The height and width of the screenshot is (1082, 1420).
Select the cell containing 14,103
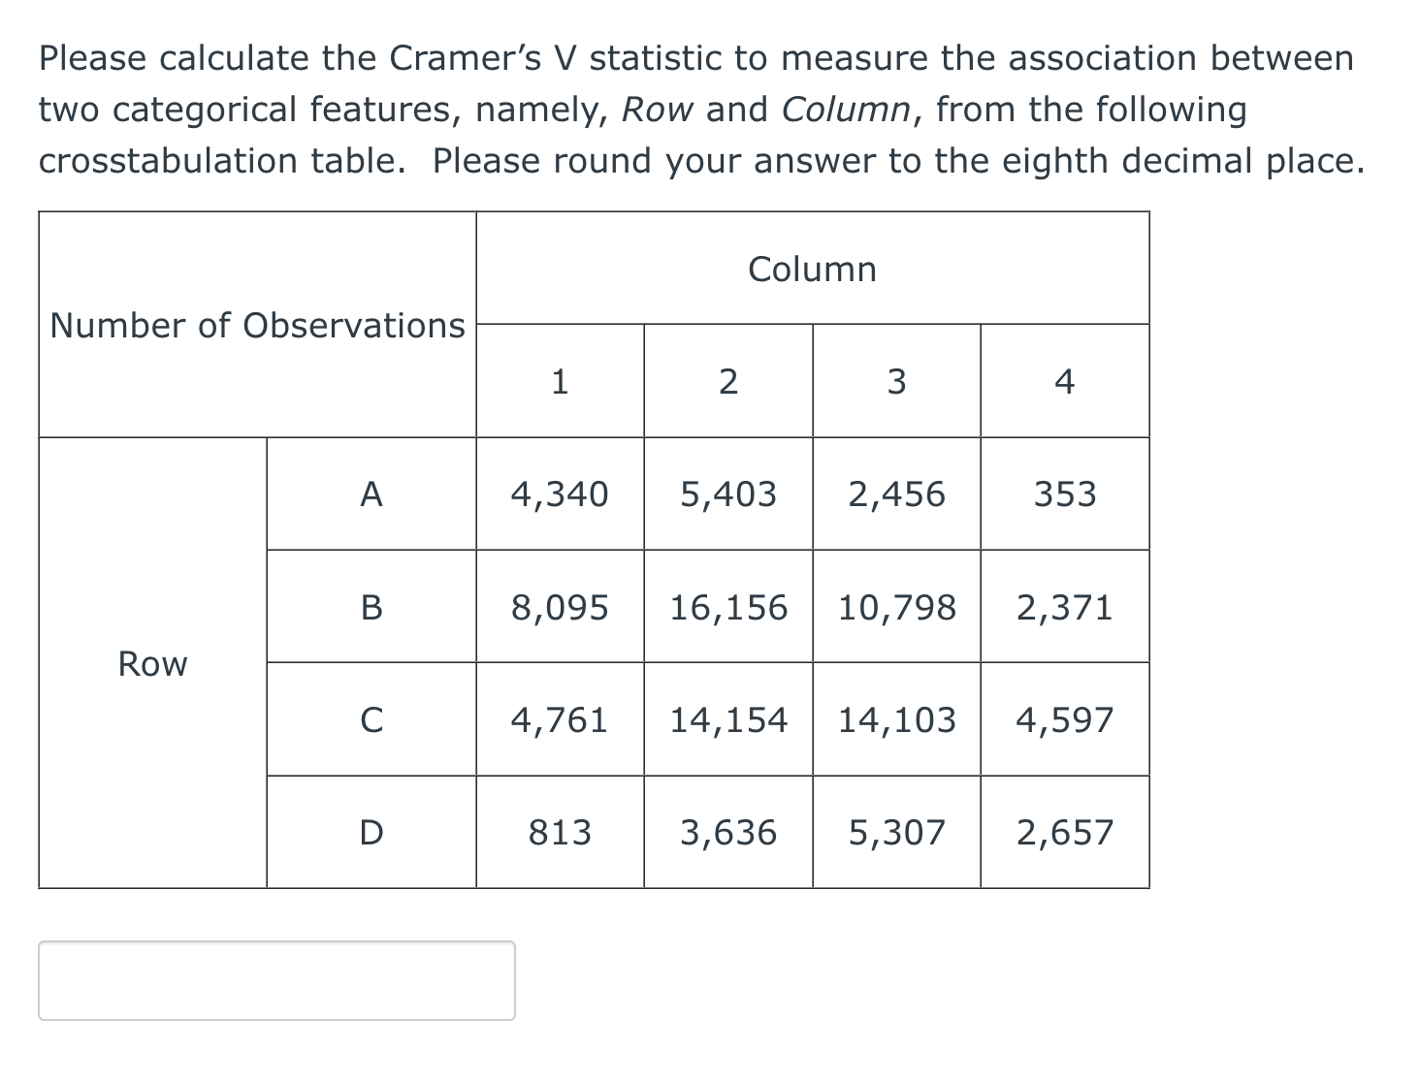click(896, 721)
